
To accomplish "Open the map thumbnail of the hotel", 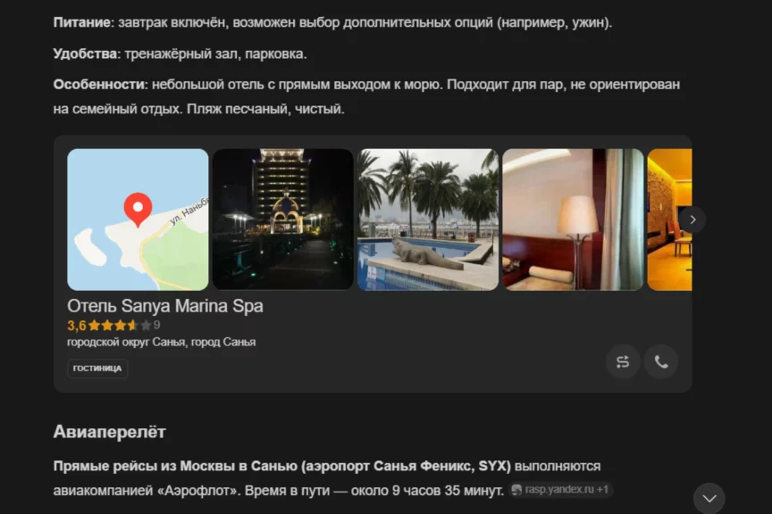I will 138,220.
